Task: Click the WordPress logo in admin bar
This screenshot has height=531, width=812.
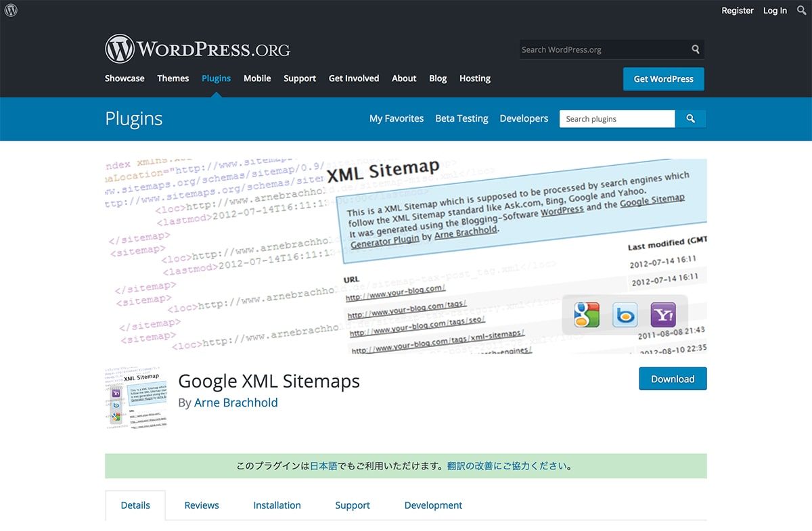Action: tap(11, 10)
